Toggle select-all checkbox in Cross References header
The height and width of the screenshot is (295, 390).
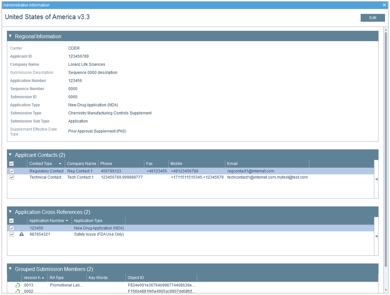click(x=12, y=221)
